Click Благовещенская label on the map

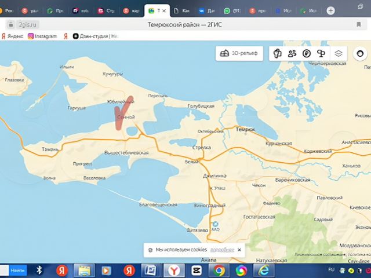pos(158,204)
